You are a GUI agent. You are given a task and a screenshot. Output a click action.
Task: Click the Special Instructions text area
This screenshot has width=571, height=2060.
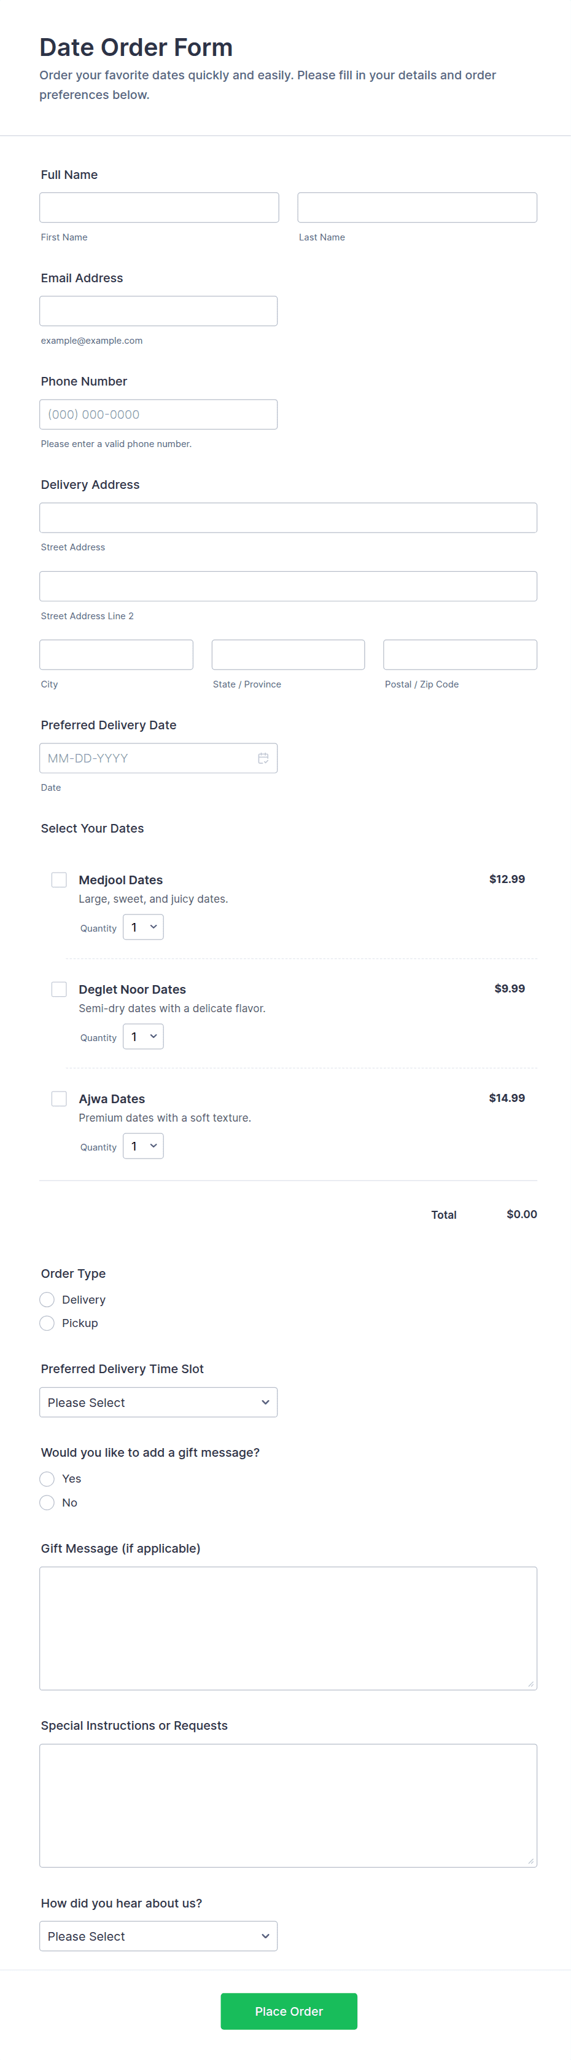287,1805
